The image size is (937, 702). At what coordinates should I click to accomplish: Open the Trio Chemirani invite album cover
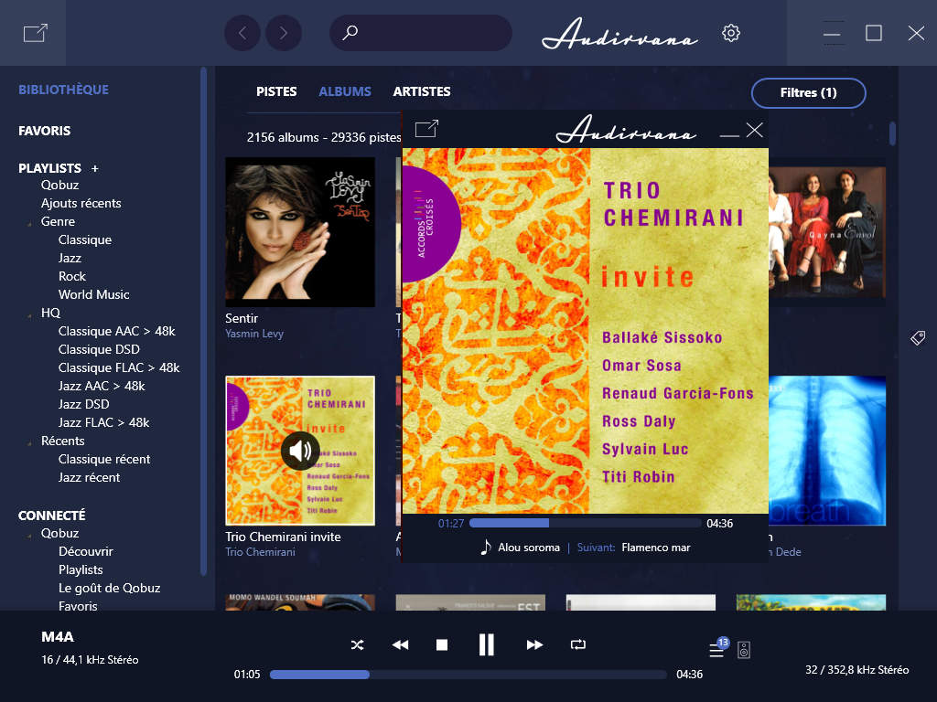pos(300,451)
